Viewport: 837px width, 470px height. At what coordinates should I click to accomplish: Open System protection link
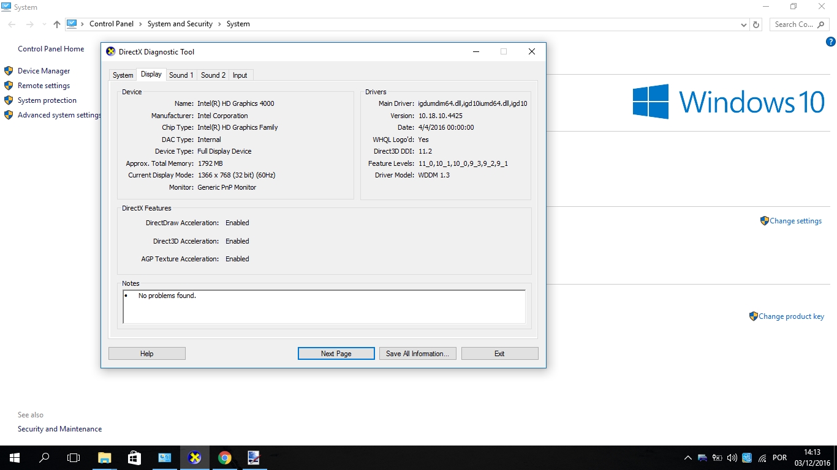pos(47,100)
